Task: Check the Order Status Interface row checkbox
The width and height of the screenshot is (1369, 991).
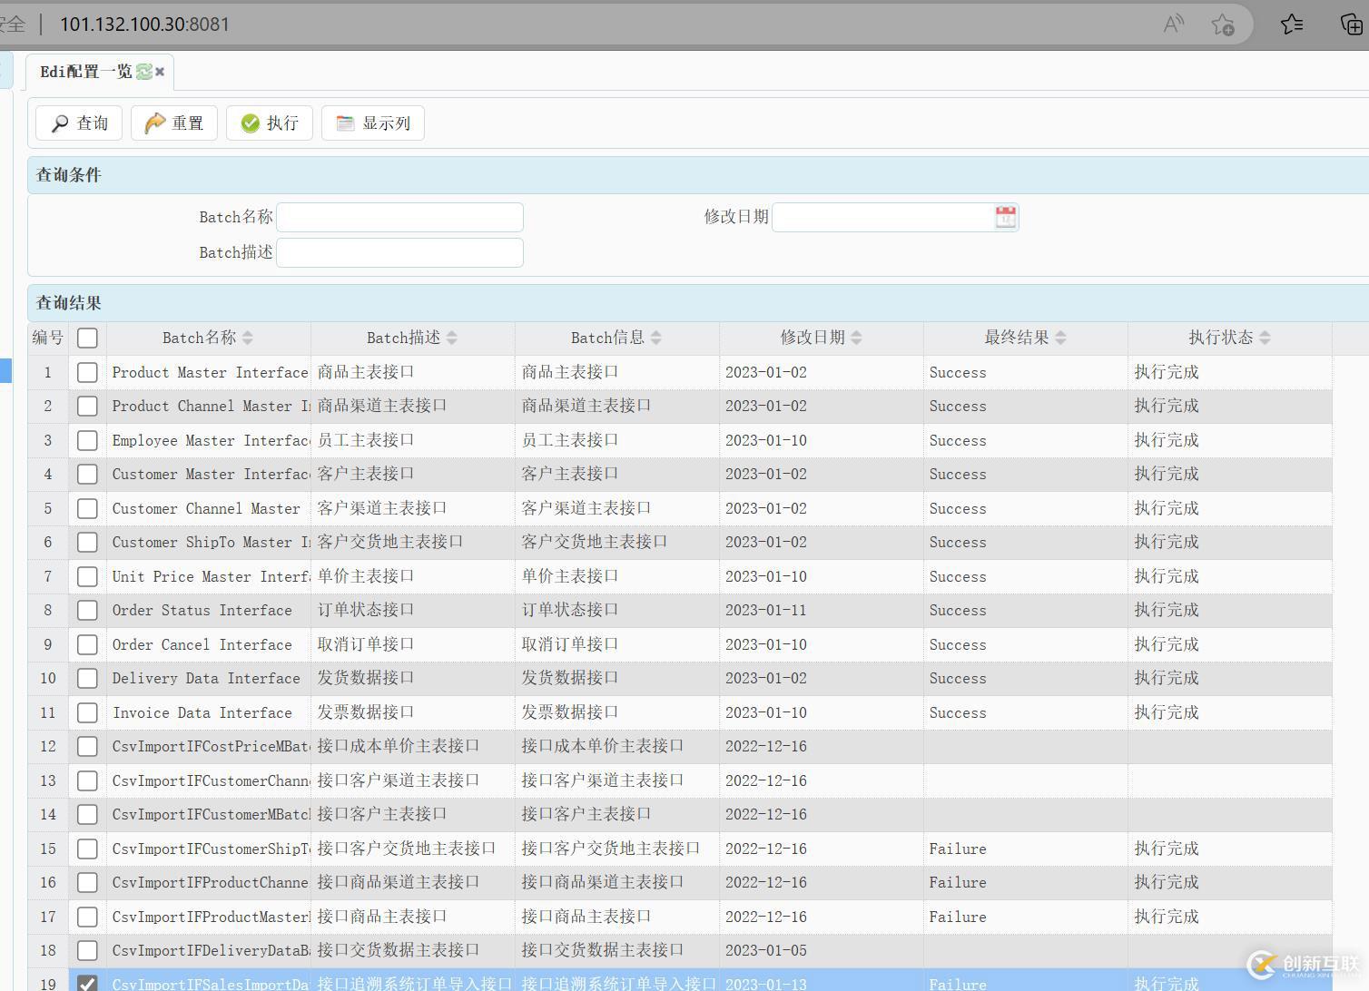Action: click(x=87, y=610)
